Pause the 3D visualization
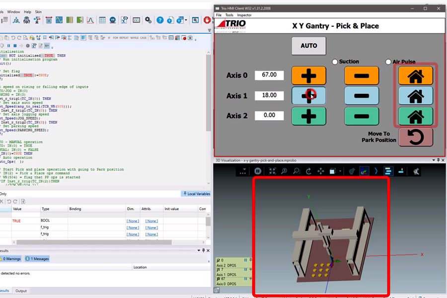This screenshot has width=447, height=298. pyautogui.click(x=258, y=171)
